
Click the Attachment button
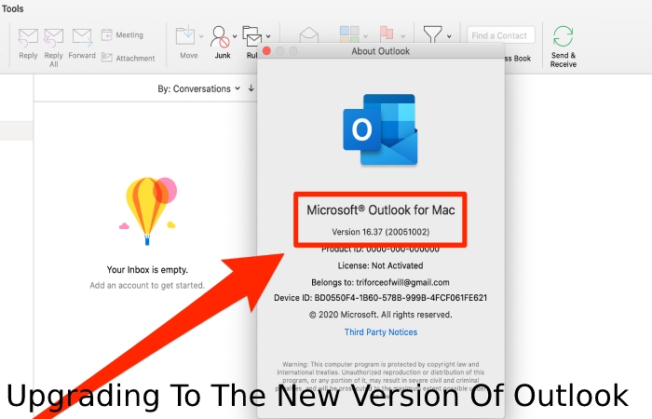pyautogui.click(x=129, y=58)
